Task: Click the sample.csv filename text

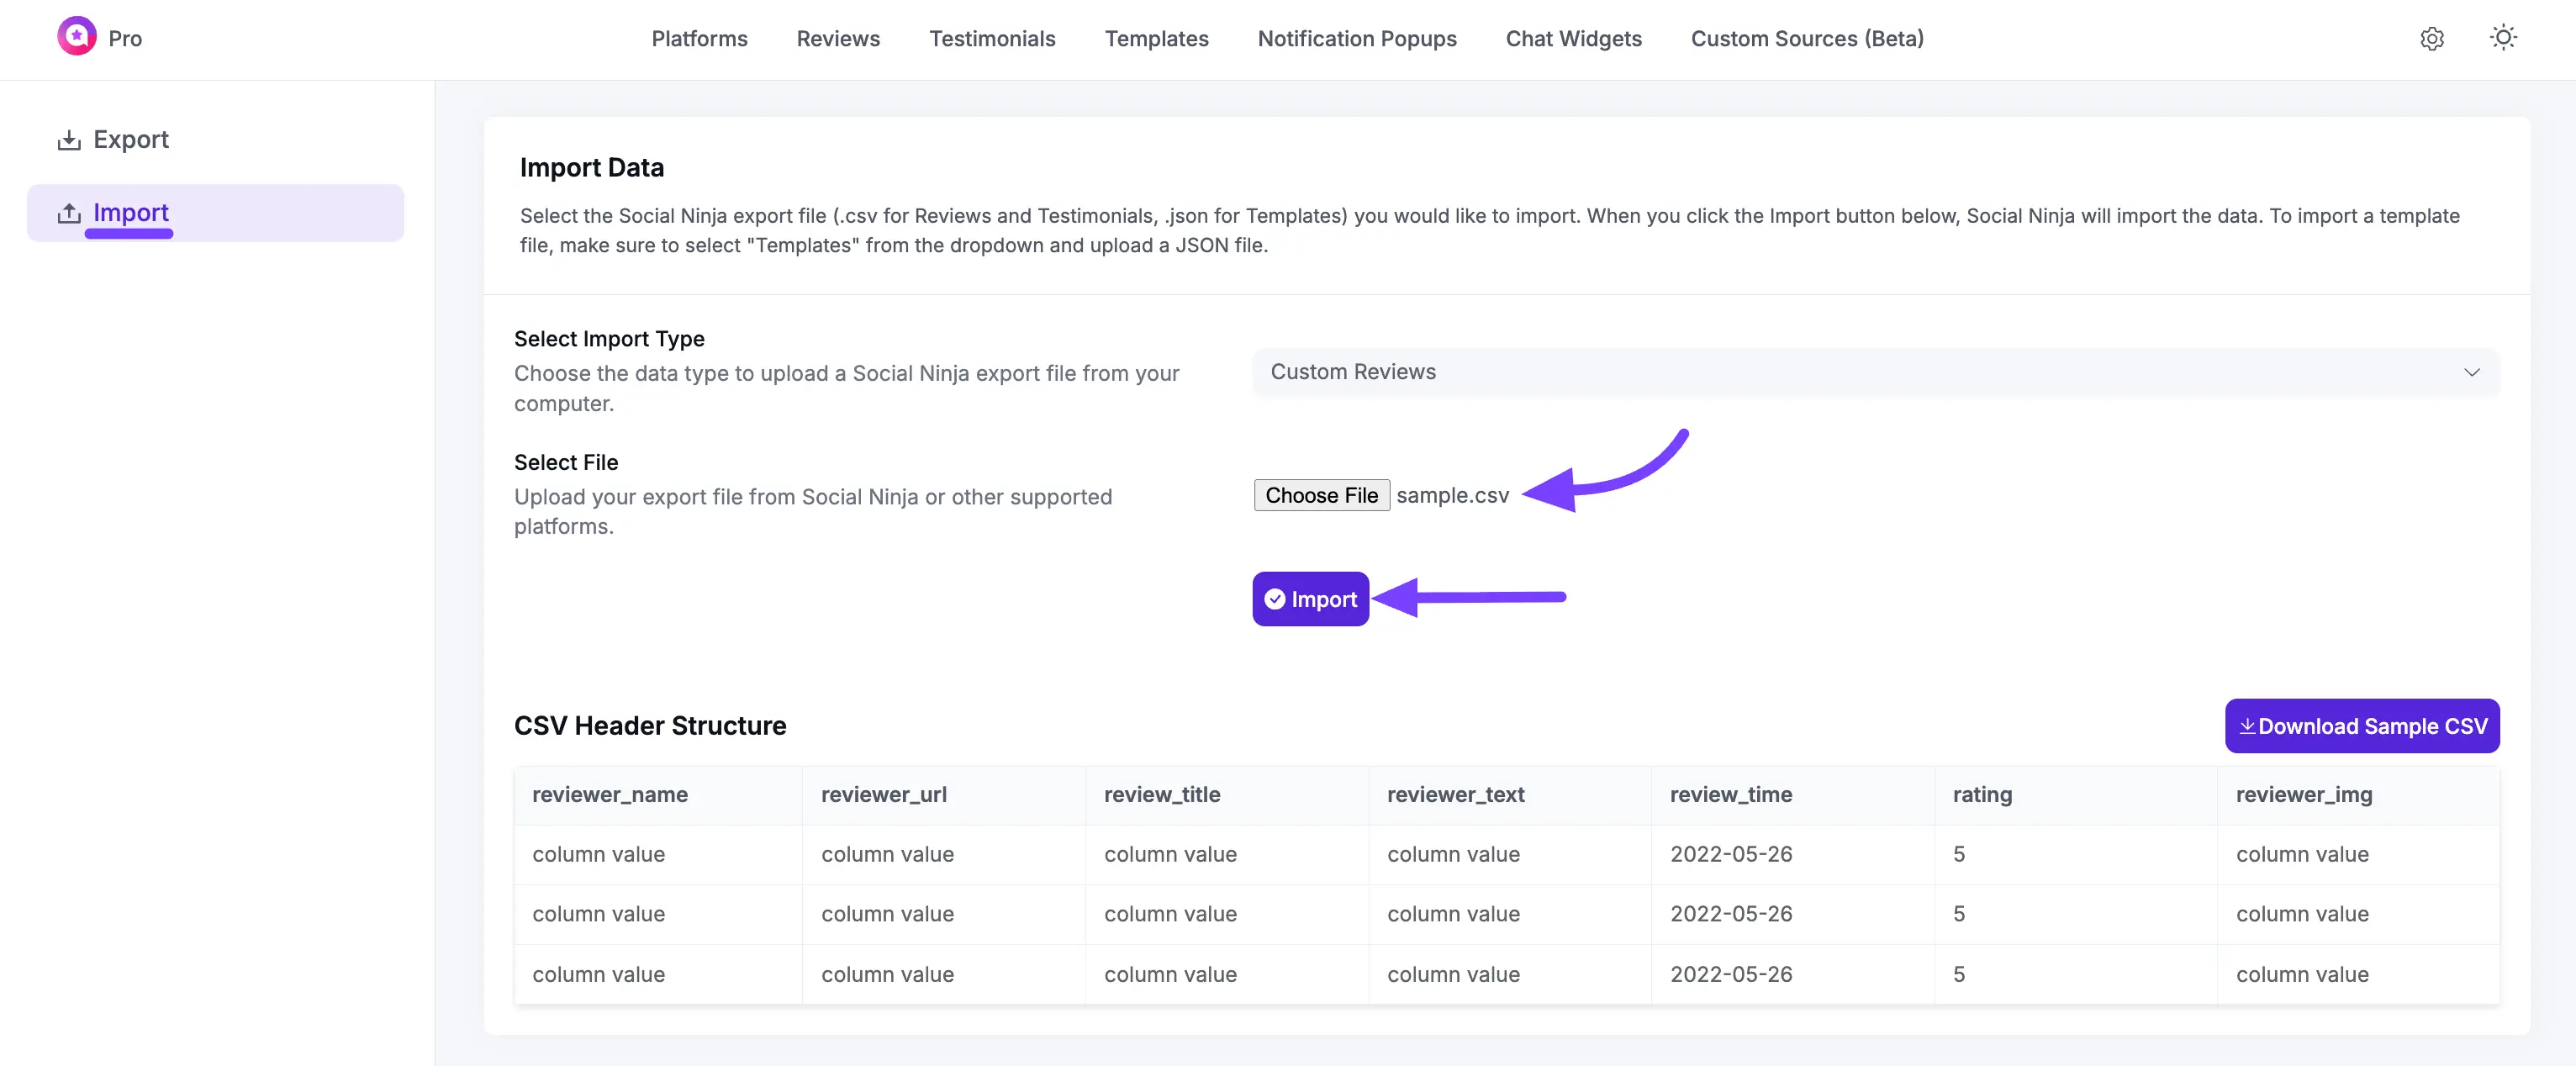Action: pos(1452,495)
